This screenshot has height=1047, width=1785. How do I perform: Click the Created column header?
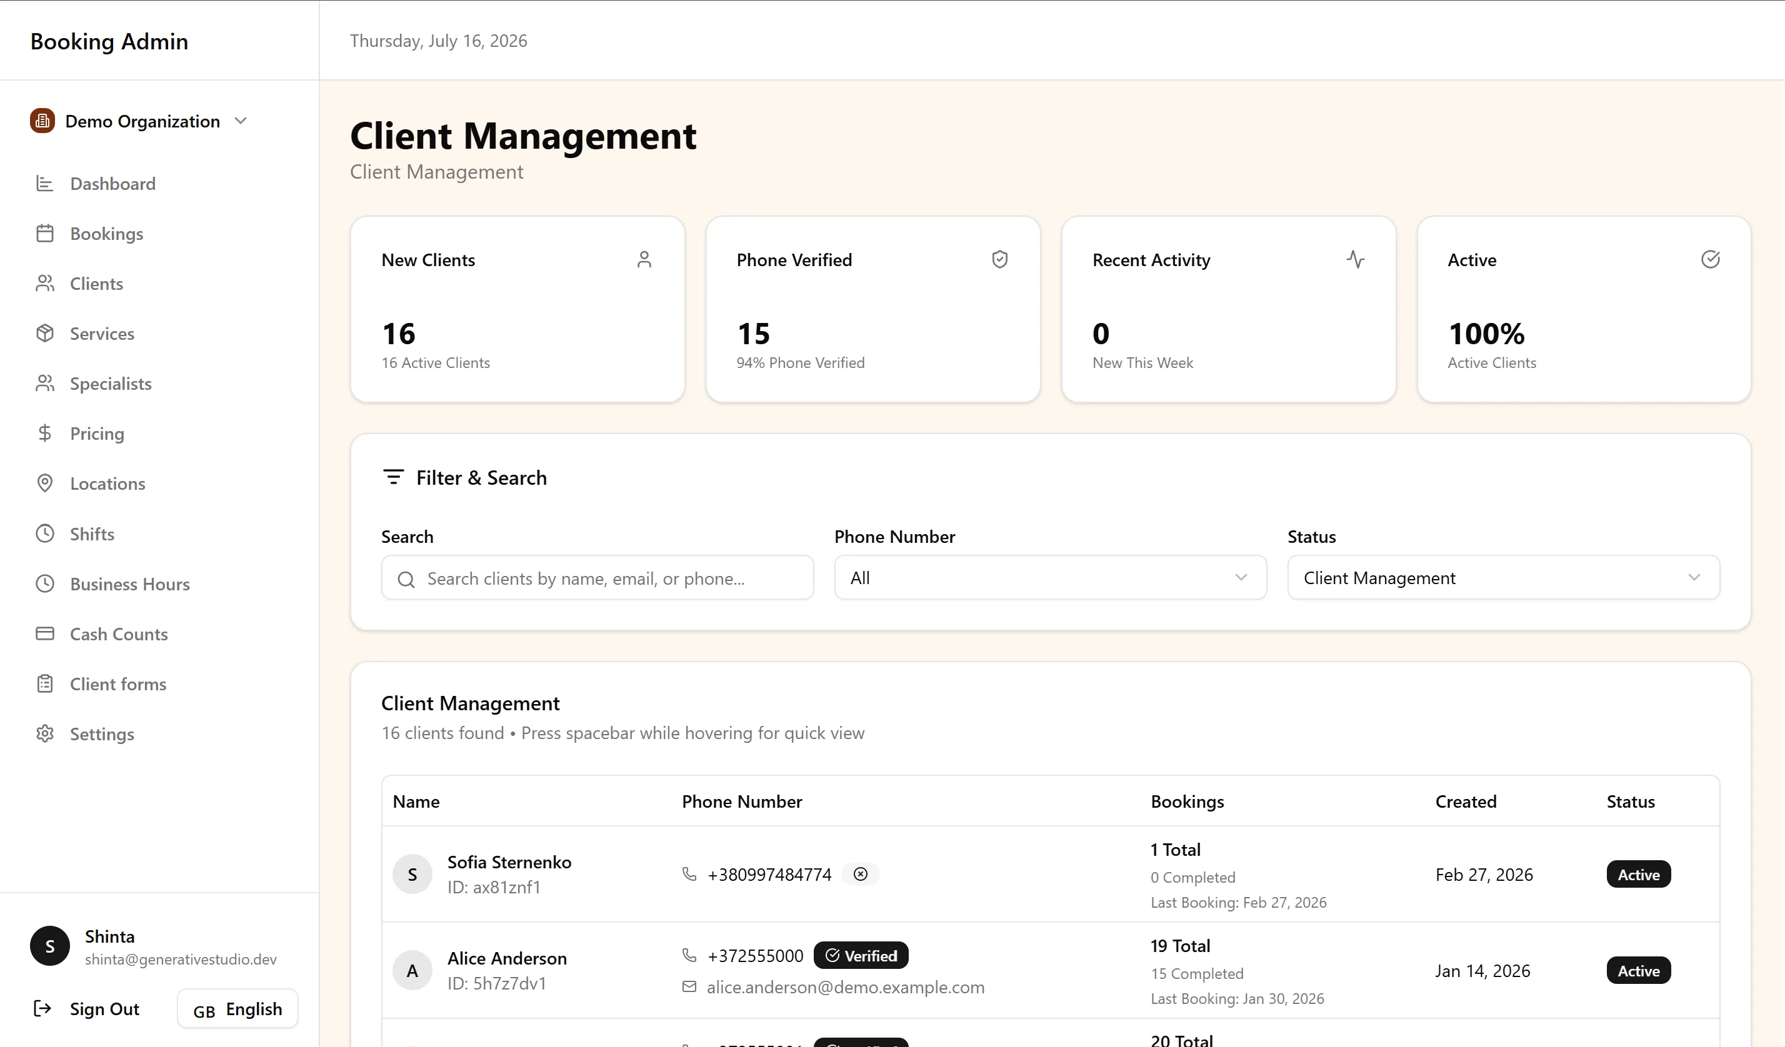[x=1466, y=801]
